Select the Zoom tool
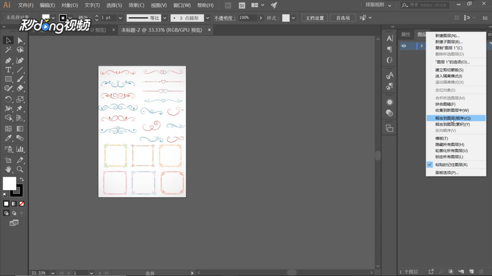Viewport: 492px width, 276px height. click(20, 169)
